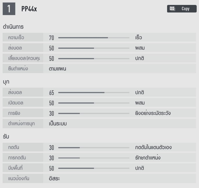Screen dimensions: 199x188
Task: Click the รับ section heading
Action: tap(6, 136)
